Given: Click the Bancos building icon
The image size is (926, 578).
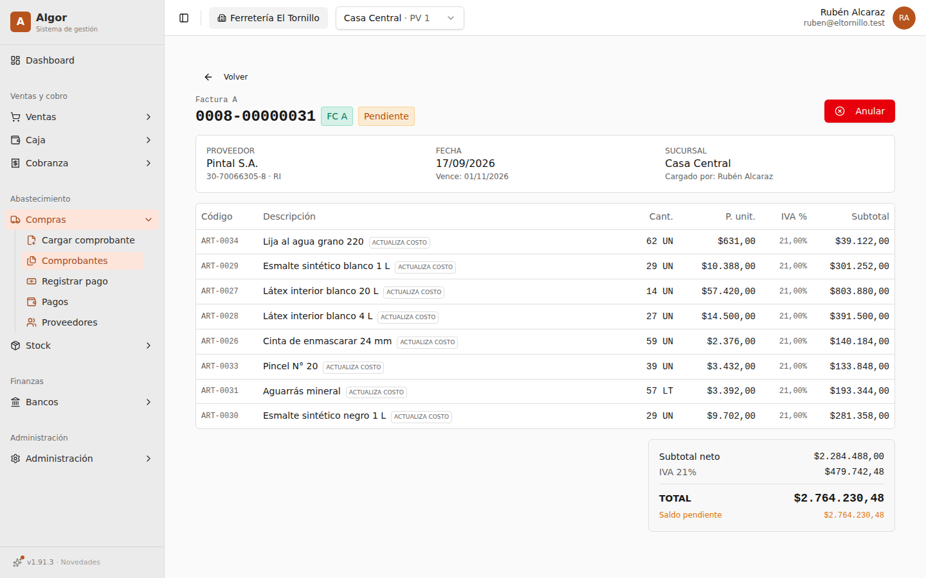Looking at the screenshot, I should (x=15, y=402).
